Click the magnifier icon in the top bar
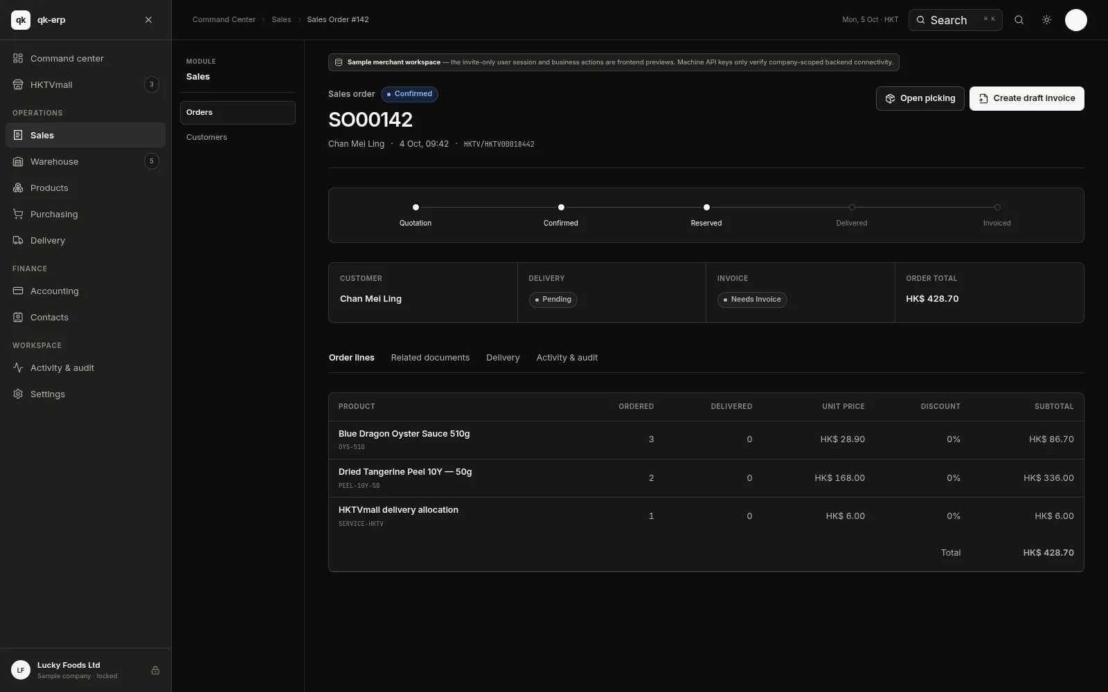 1019,20
